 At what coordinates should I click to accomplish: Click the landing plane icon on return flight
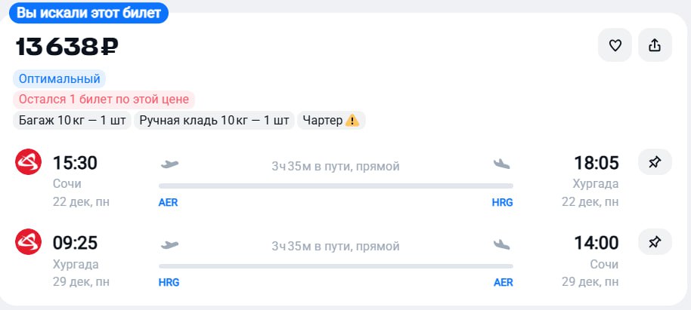coord(501,245)
